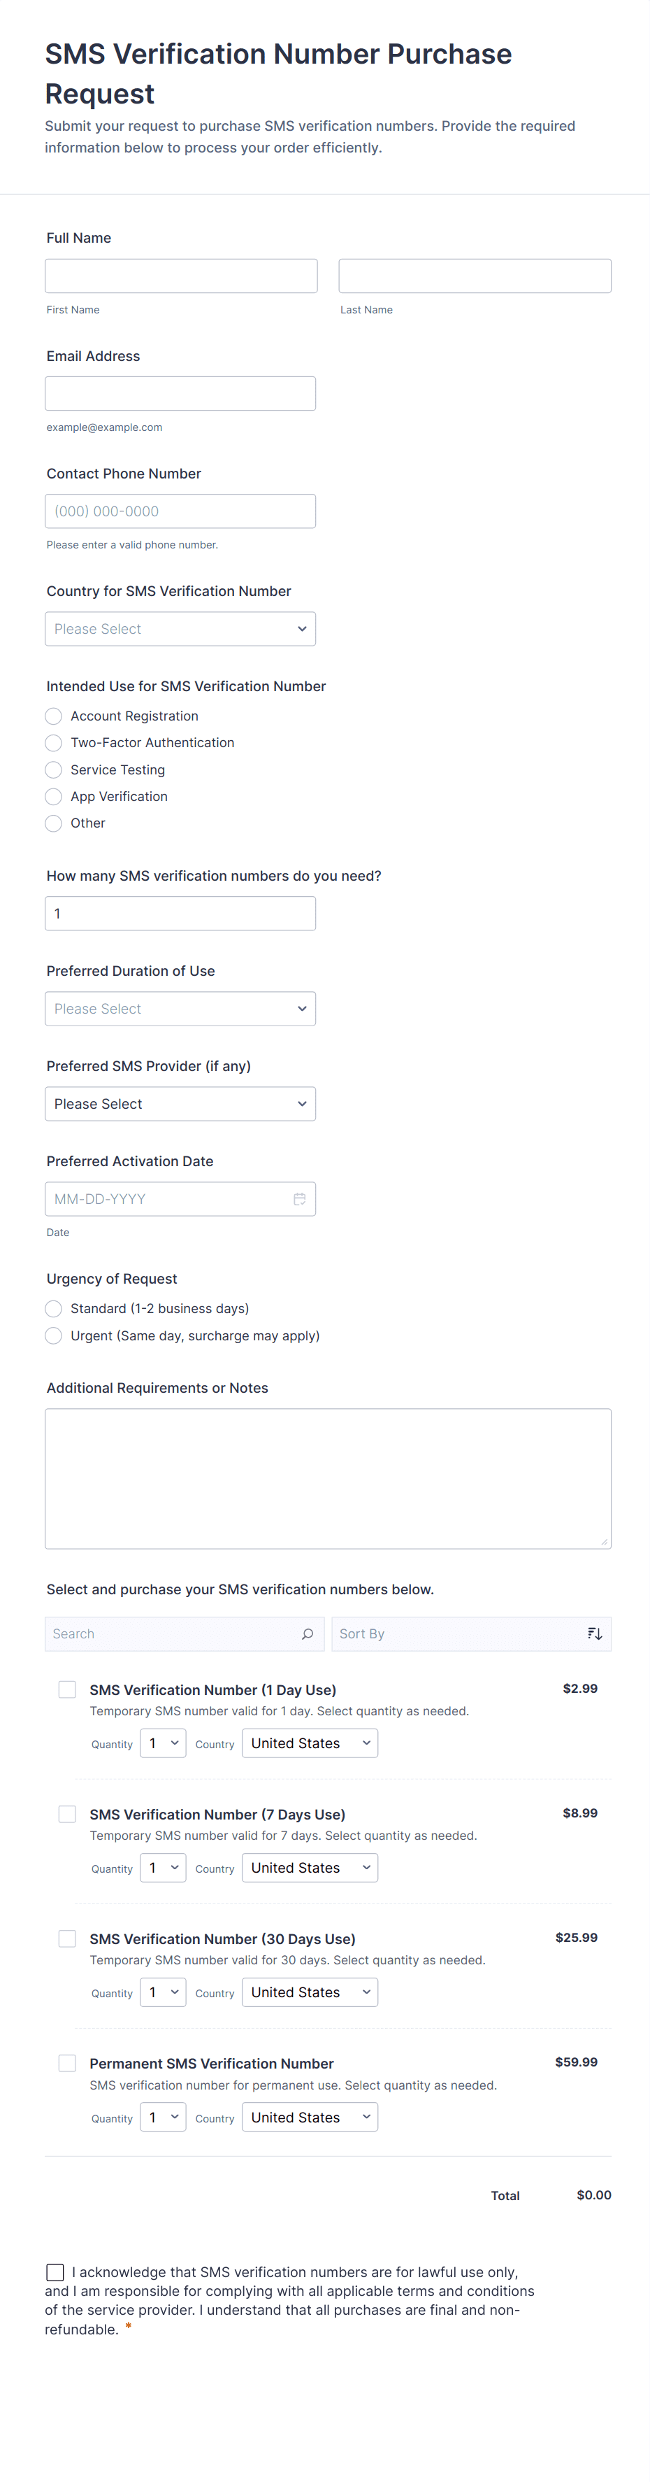The image size is (650, 2482).
Task: Choose Urgent same day request option
Action: [x=54, y=1335]
